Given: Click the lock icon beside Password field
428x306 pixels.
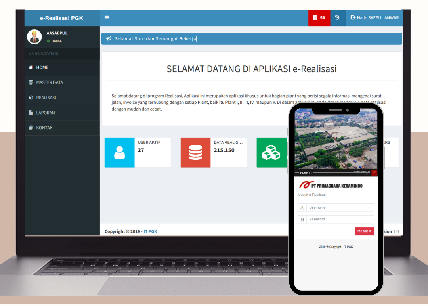Looking at the screenshot, I should click(x=302, y=220).
